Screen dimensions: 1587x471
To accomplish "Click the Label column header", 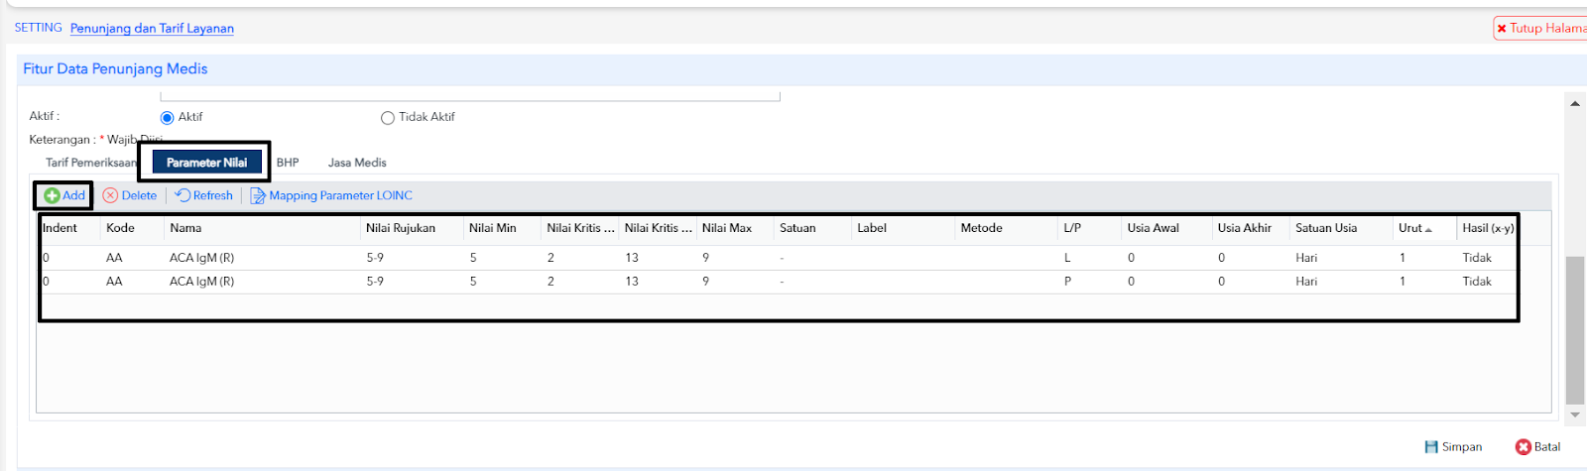I will point(872,228).
